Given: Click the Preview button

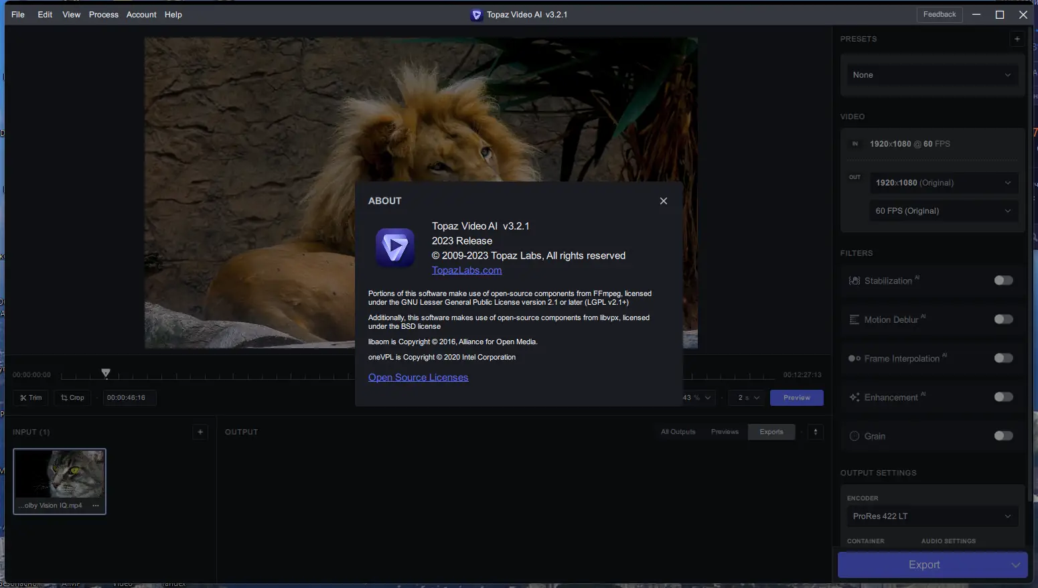Looking at the screenshot, I should (x=797, y=398).
